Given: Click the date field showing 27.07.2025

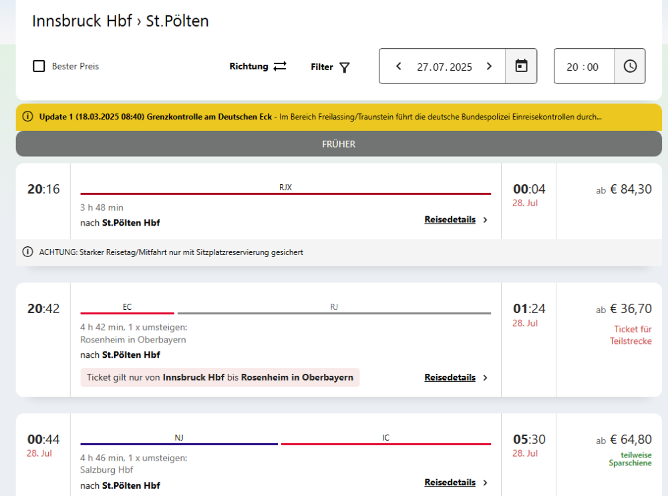Looking at the screenshot, I should 444,67.
